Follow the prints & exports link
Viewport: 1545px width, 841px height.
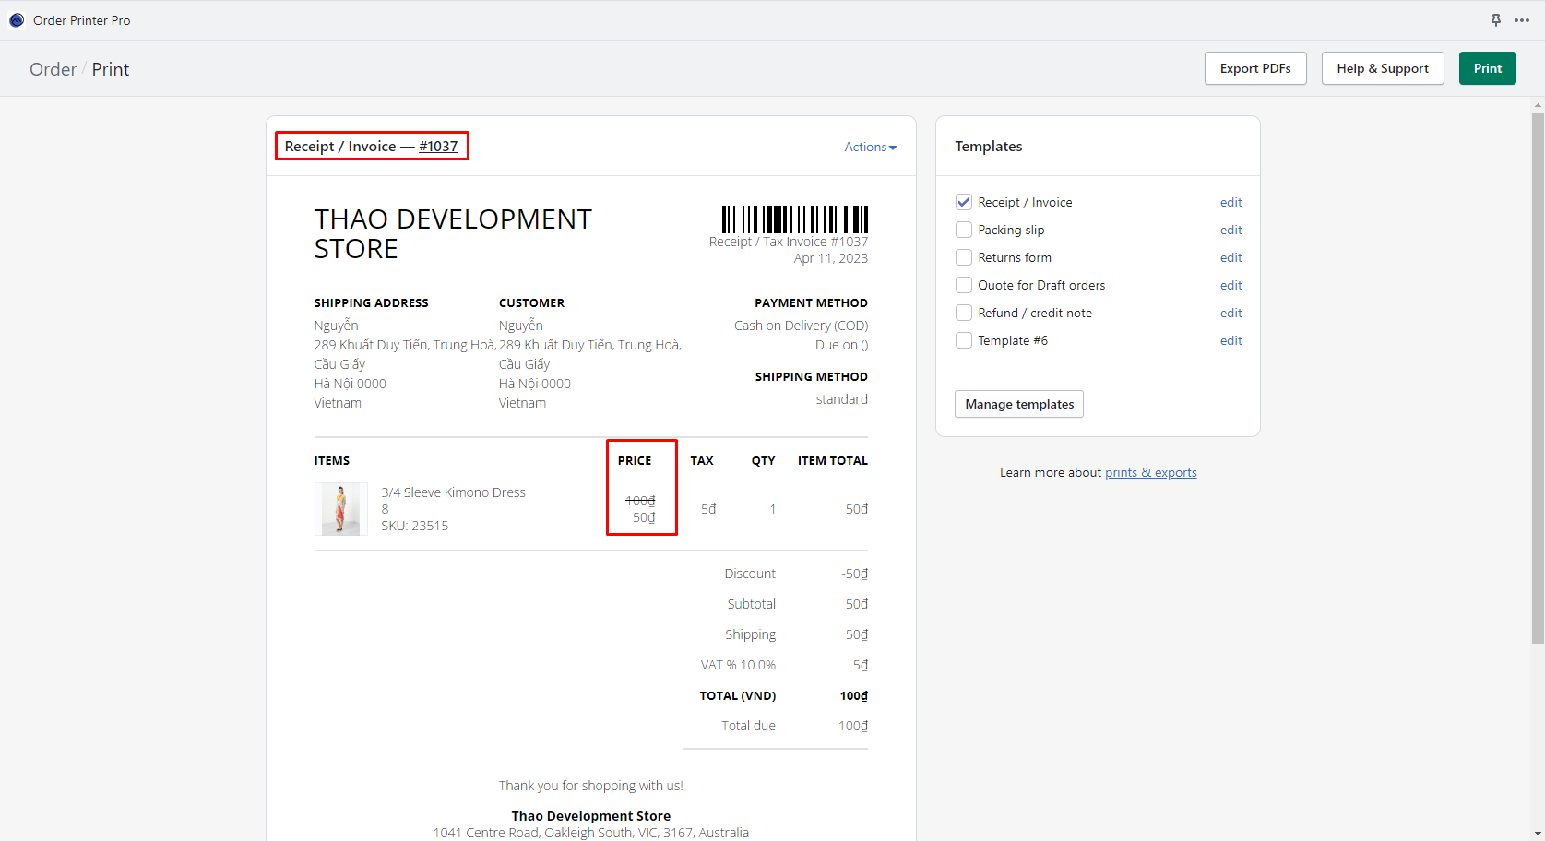point(1150,472)
